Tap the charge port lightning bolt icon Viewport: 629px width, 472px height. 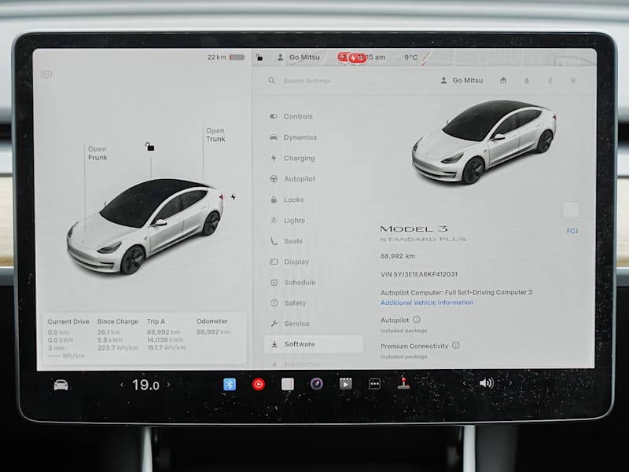tap(233, 197)
